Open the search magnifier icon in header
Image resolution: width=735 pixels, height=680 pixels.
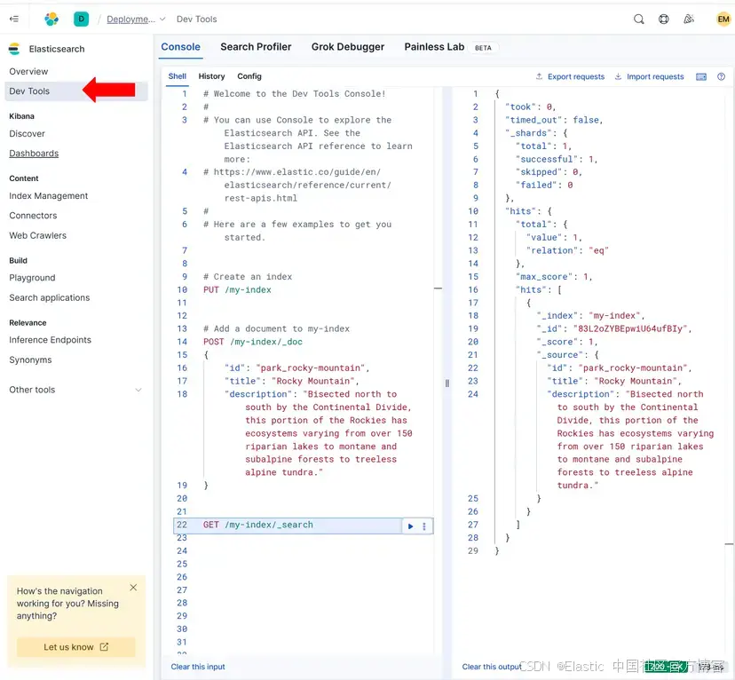point(638,20)
